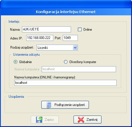The height and width of the screenshot is (127, 132).
Task: Click the Interfejs group label
Action: click(x=14, y=22)
